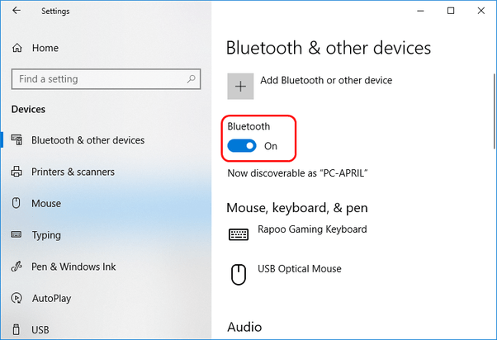Go to Mouse settings
Viewport: 497px width, 340px height.
tap(46, 204)
